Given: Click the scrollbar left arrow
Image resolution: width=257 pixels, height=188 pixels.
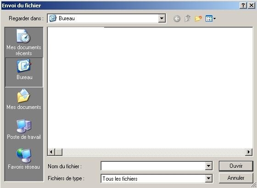Looking at the screenshot, I should [x=51, y=152].
